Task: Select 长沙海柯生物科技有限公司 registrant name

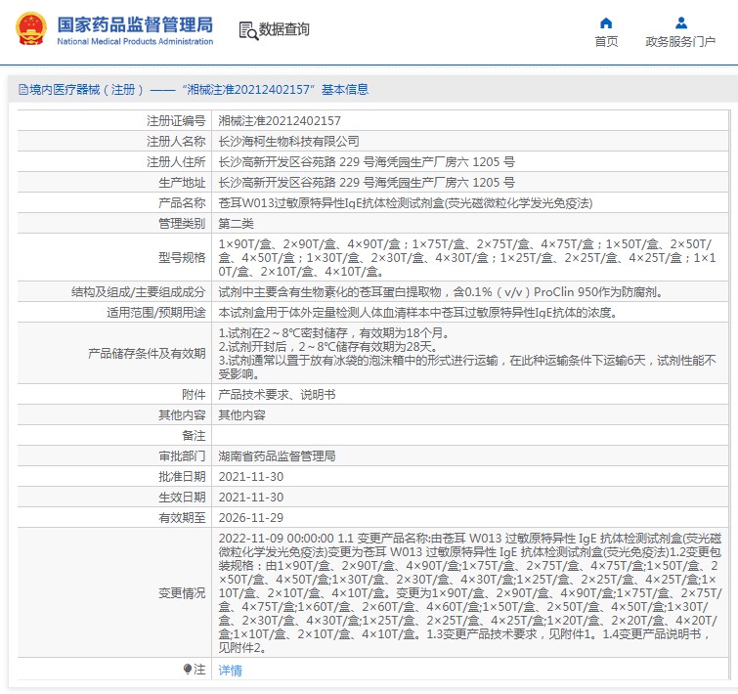Action: pyautogui.click(x=288, y=141)
